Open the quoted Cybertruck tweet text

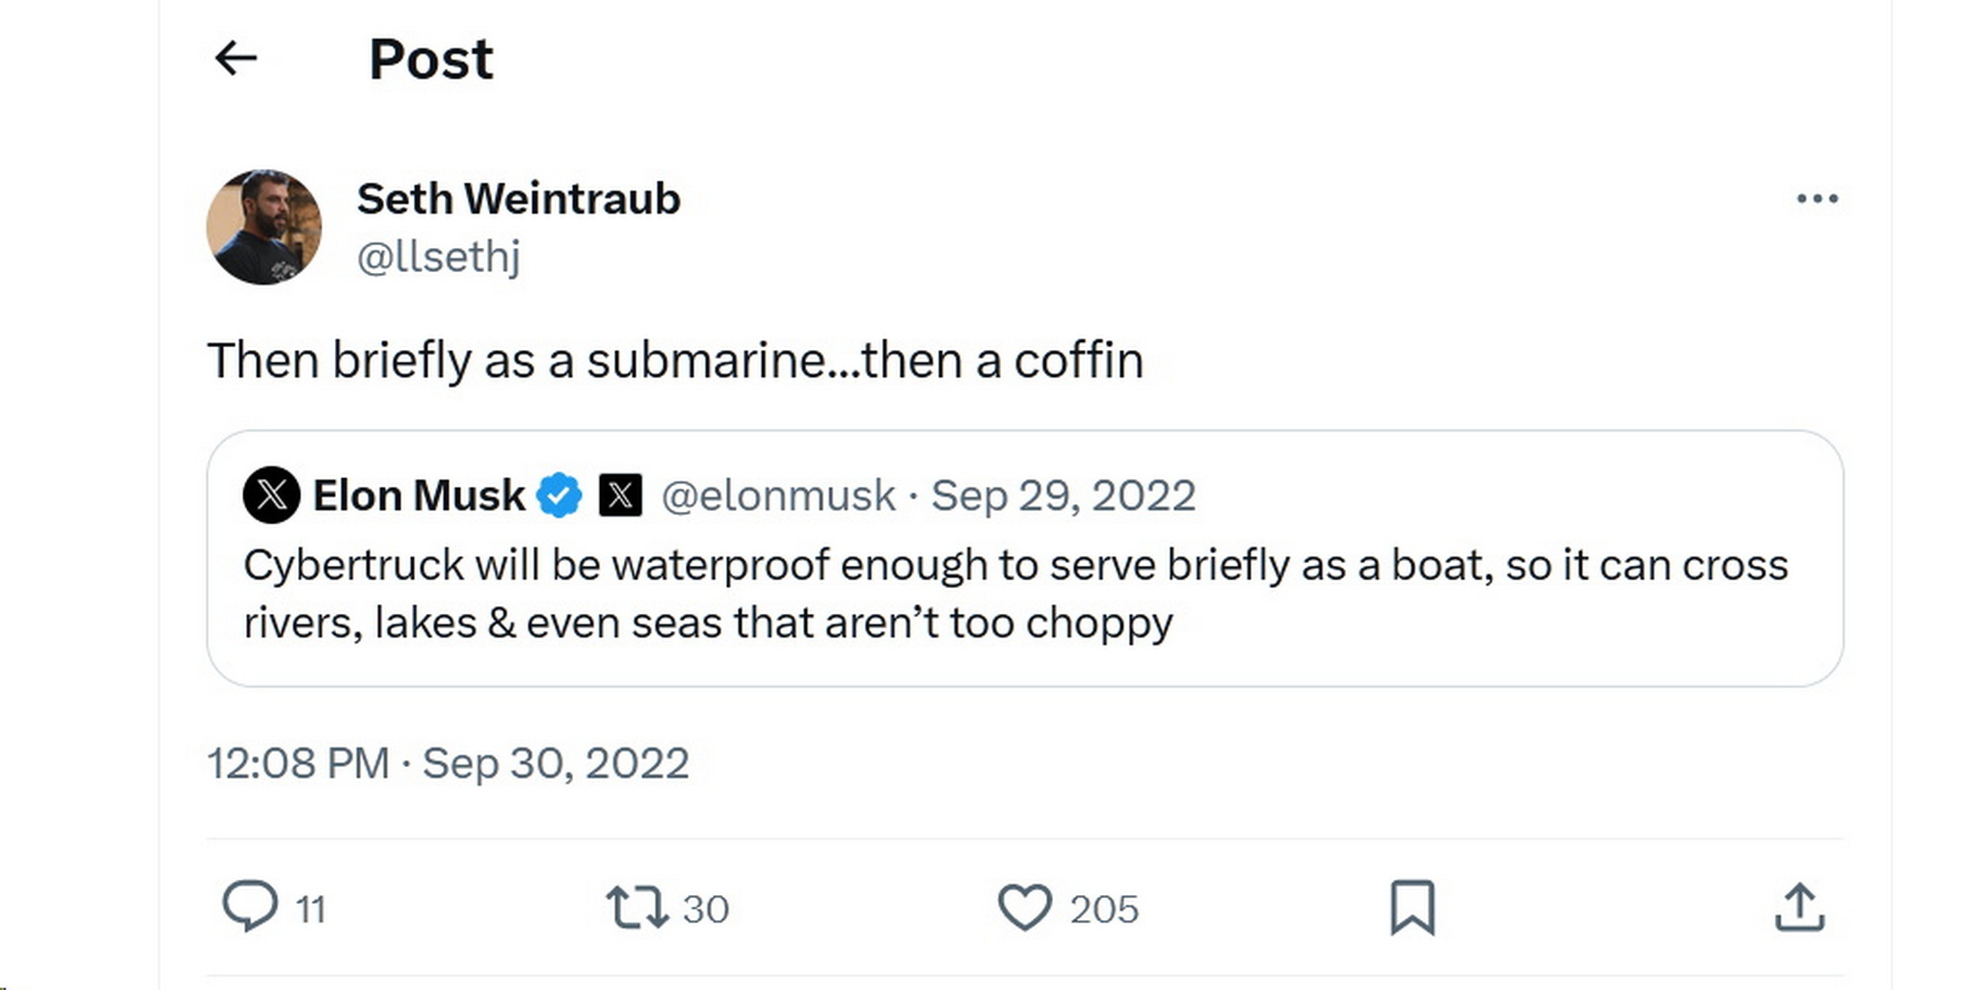pos(1015,593)
